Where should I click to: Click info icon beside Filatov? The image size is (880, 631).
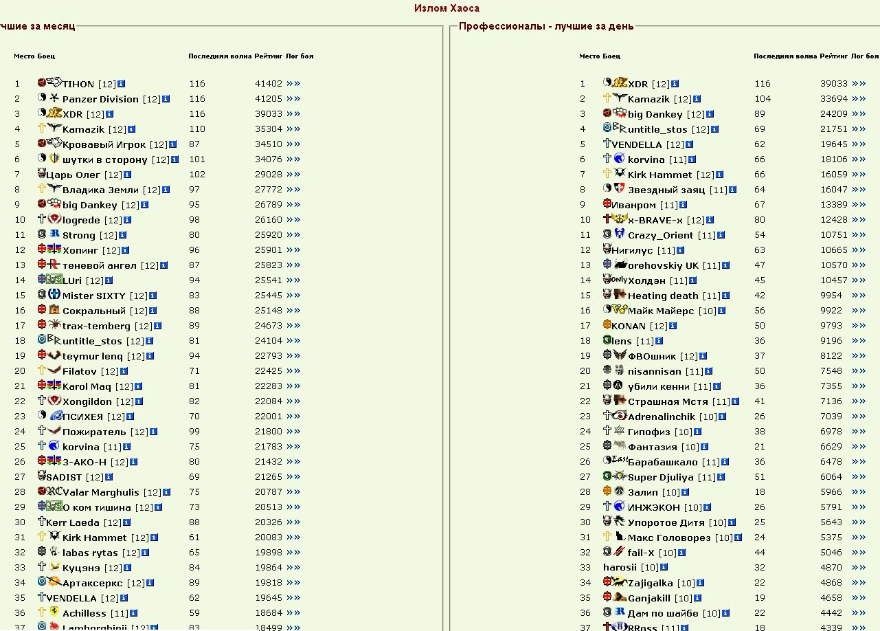124,371
